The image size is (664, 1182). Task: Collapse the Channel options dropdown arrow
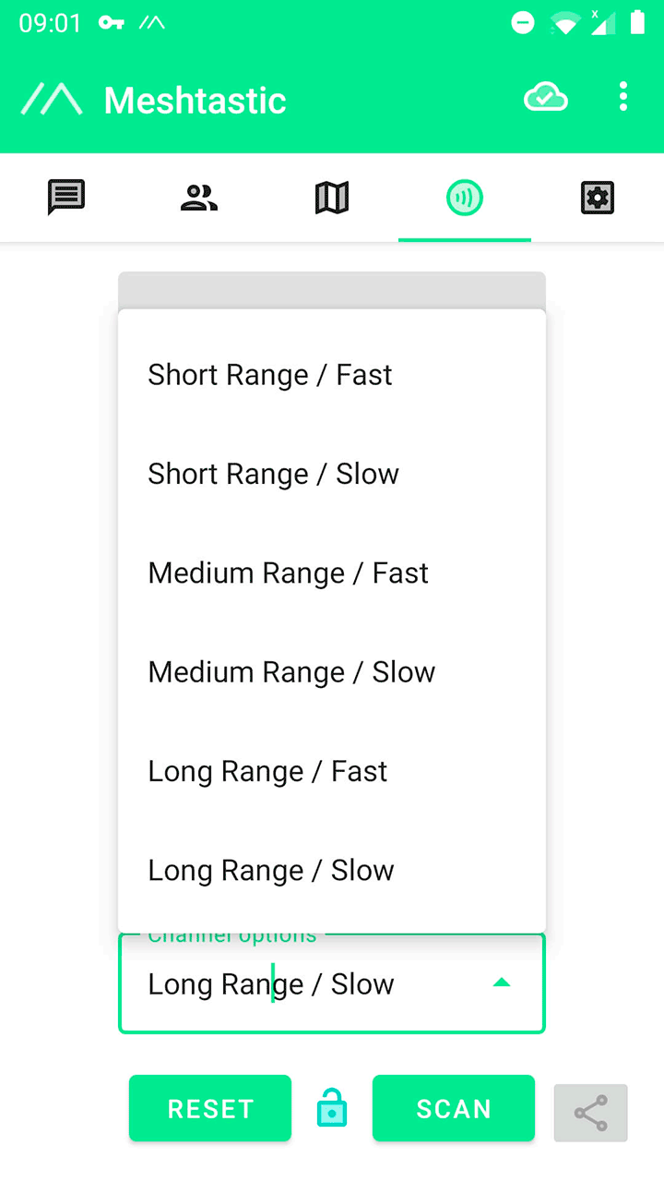click(502, 983)
